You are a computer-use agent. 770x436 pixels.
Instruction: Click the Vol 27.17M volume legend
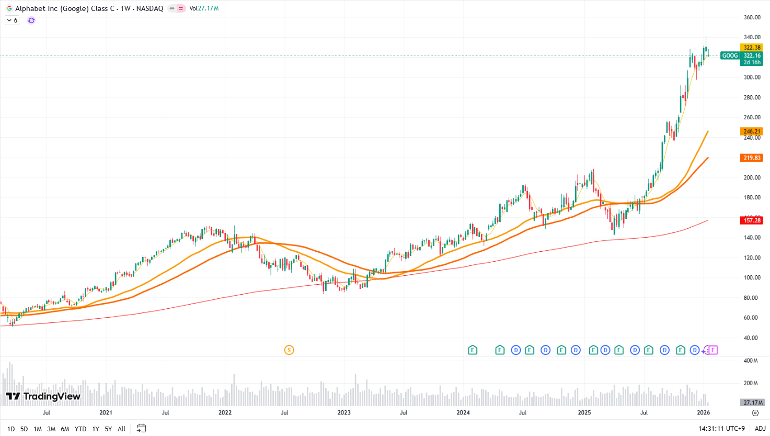click(x=204, y=8)
